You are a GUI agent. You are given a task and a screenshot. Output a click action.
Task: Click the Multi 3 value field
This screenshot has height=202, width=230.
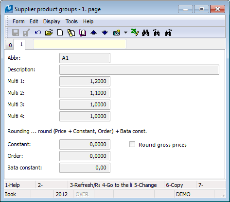tap(85, 104)
